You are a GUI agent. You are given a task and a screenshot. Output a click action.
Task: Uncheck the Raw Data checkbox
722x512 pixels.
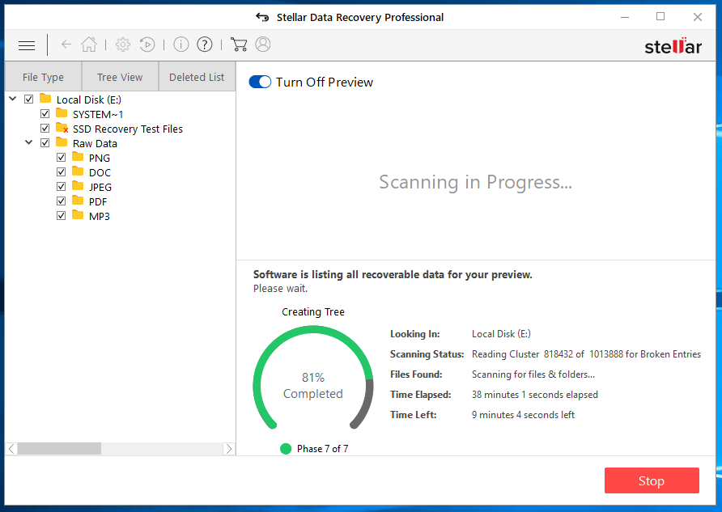45,142
